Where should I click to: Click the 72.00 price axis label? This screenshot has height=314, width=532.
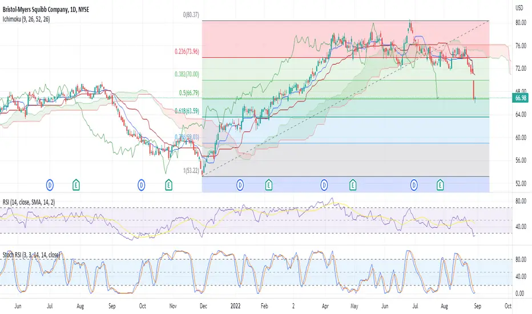pos(521,69)
